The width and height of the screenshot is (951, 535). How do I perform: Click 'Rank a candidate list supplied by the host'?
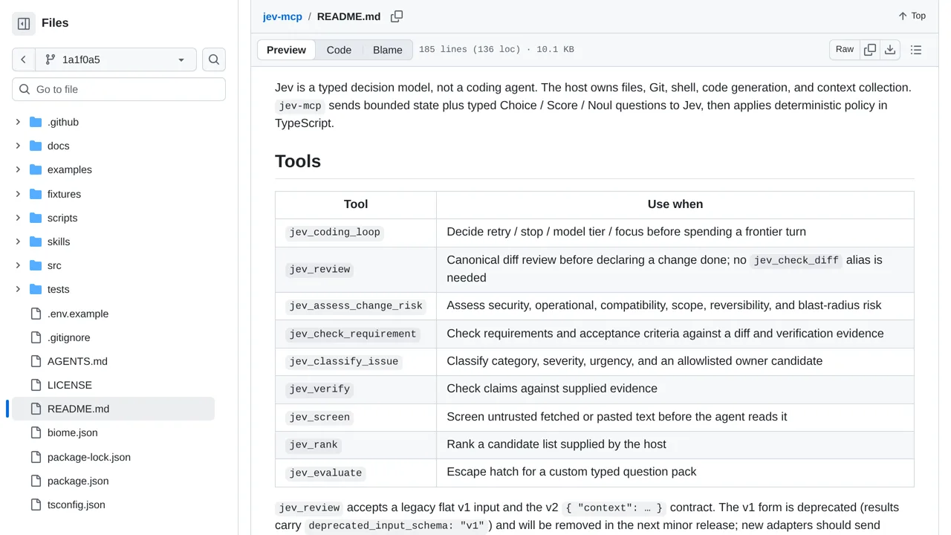[x=556, y=444]
